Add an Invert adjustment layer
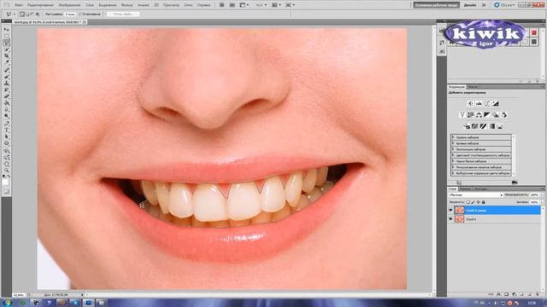Screen dimensions: 547x307 point(468,127)
